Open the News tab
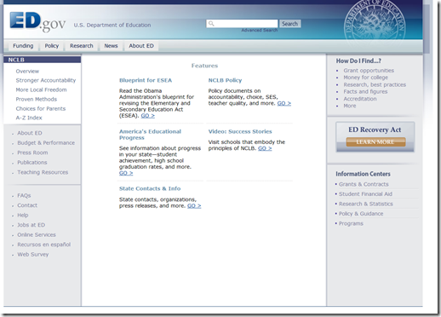The width and height of the screenshot is (441, 317). click(x=111, y=46)
